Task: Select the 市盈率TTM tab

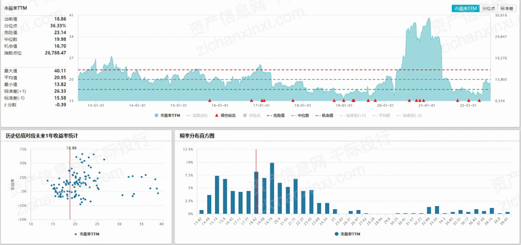Action: (466, 8)
